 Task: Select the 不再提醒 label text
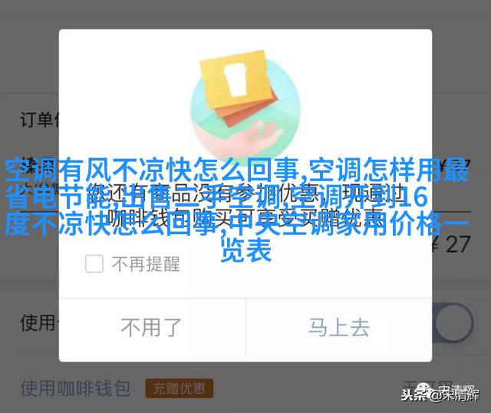(x=146, y=264)
